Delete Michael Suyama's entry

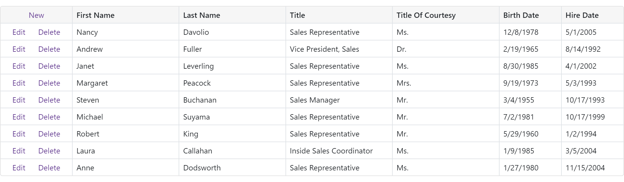pyautogui.click(x=49, y=117)
